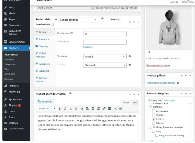Click the insert link icon
Screen dimensions: 195x143
[104, 109]
